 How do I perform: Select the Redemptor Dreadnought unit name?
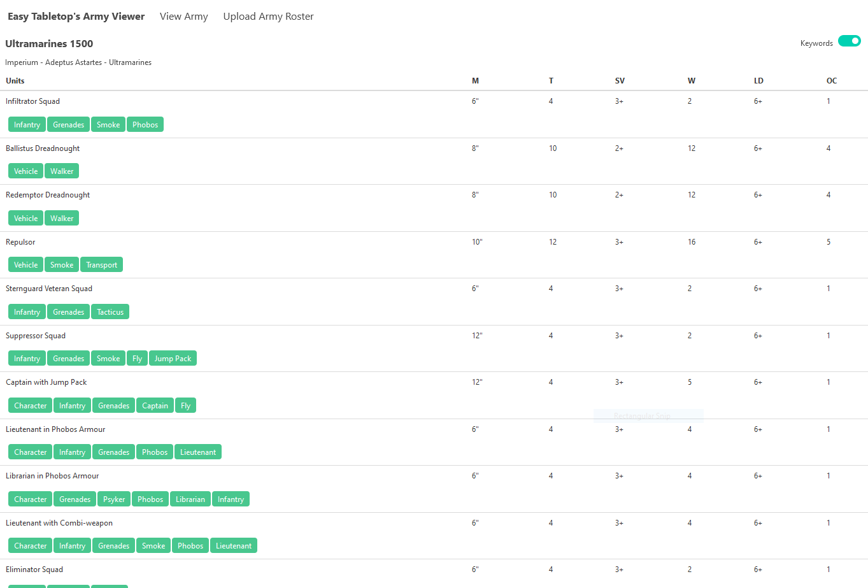pos(48,195)
